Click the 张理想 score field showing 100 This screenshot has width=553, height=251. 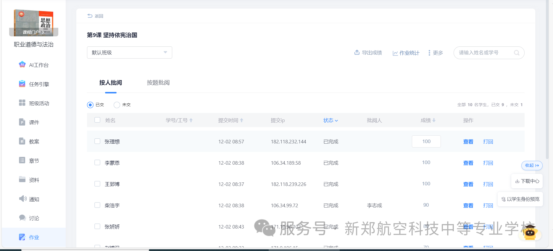point(426,141)
